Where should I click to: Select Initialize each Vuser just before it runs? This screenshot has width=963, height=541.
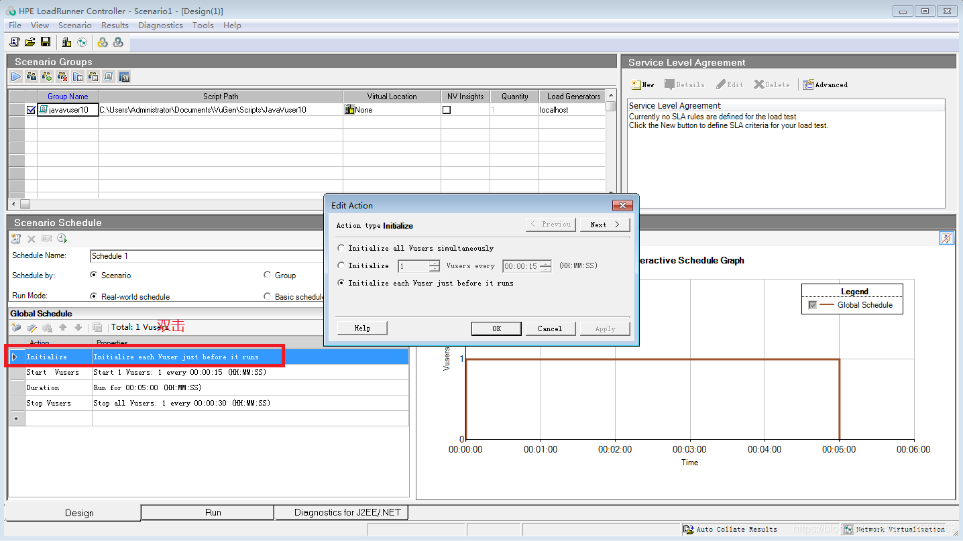pyautogui.click(x=341, y=283)
